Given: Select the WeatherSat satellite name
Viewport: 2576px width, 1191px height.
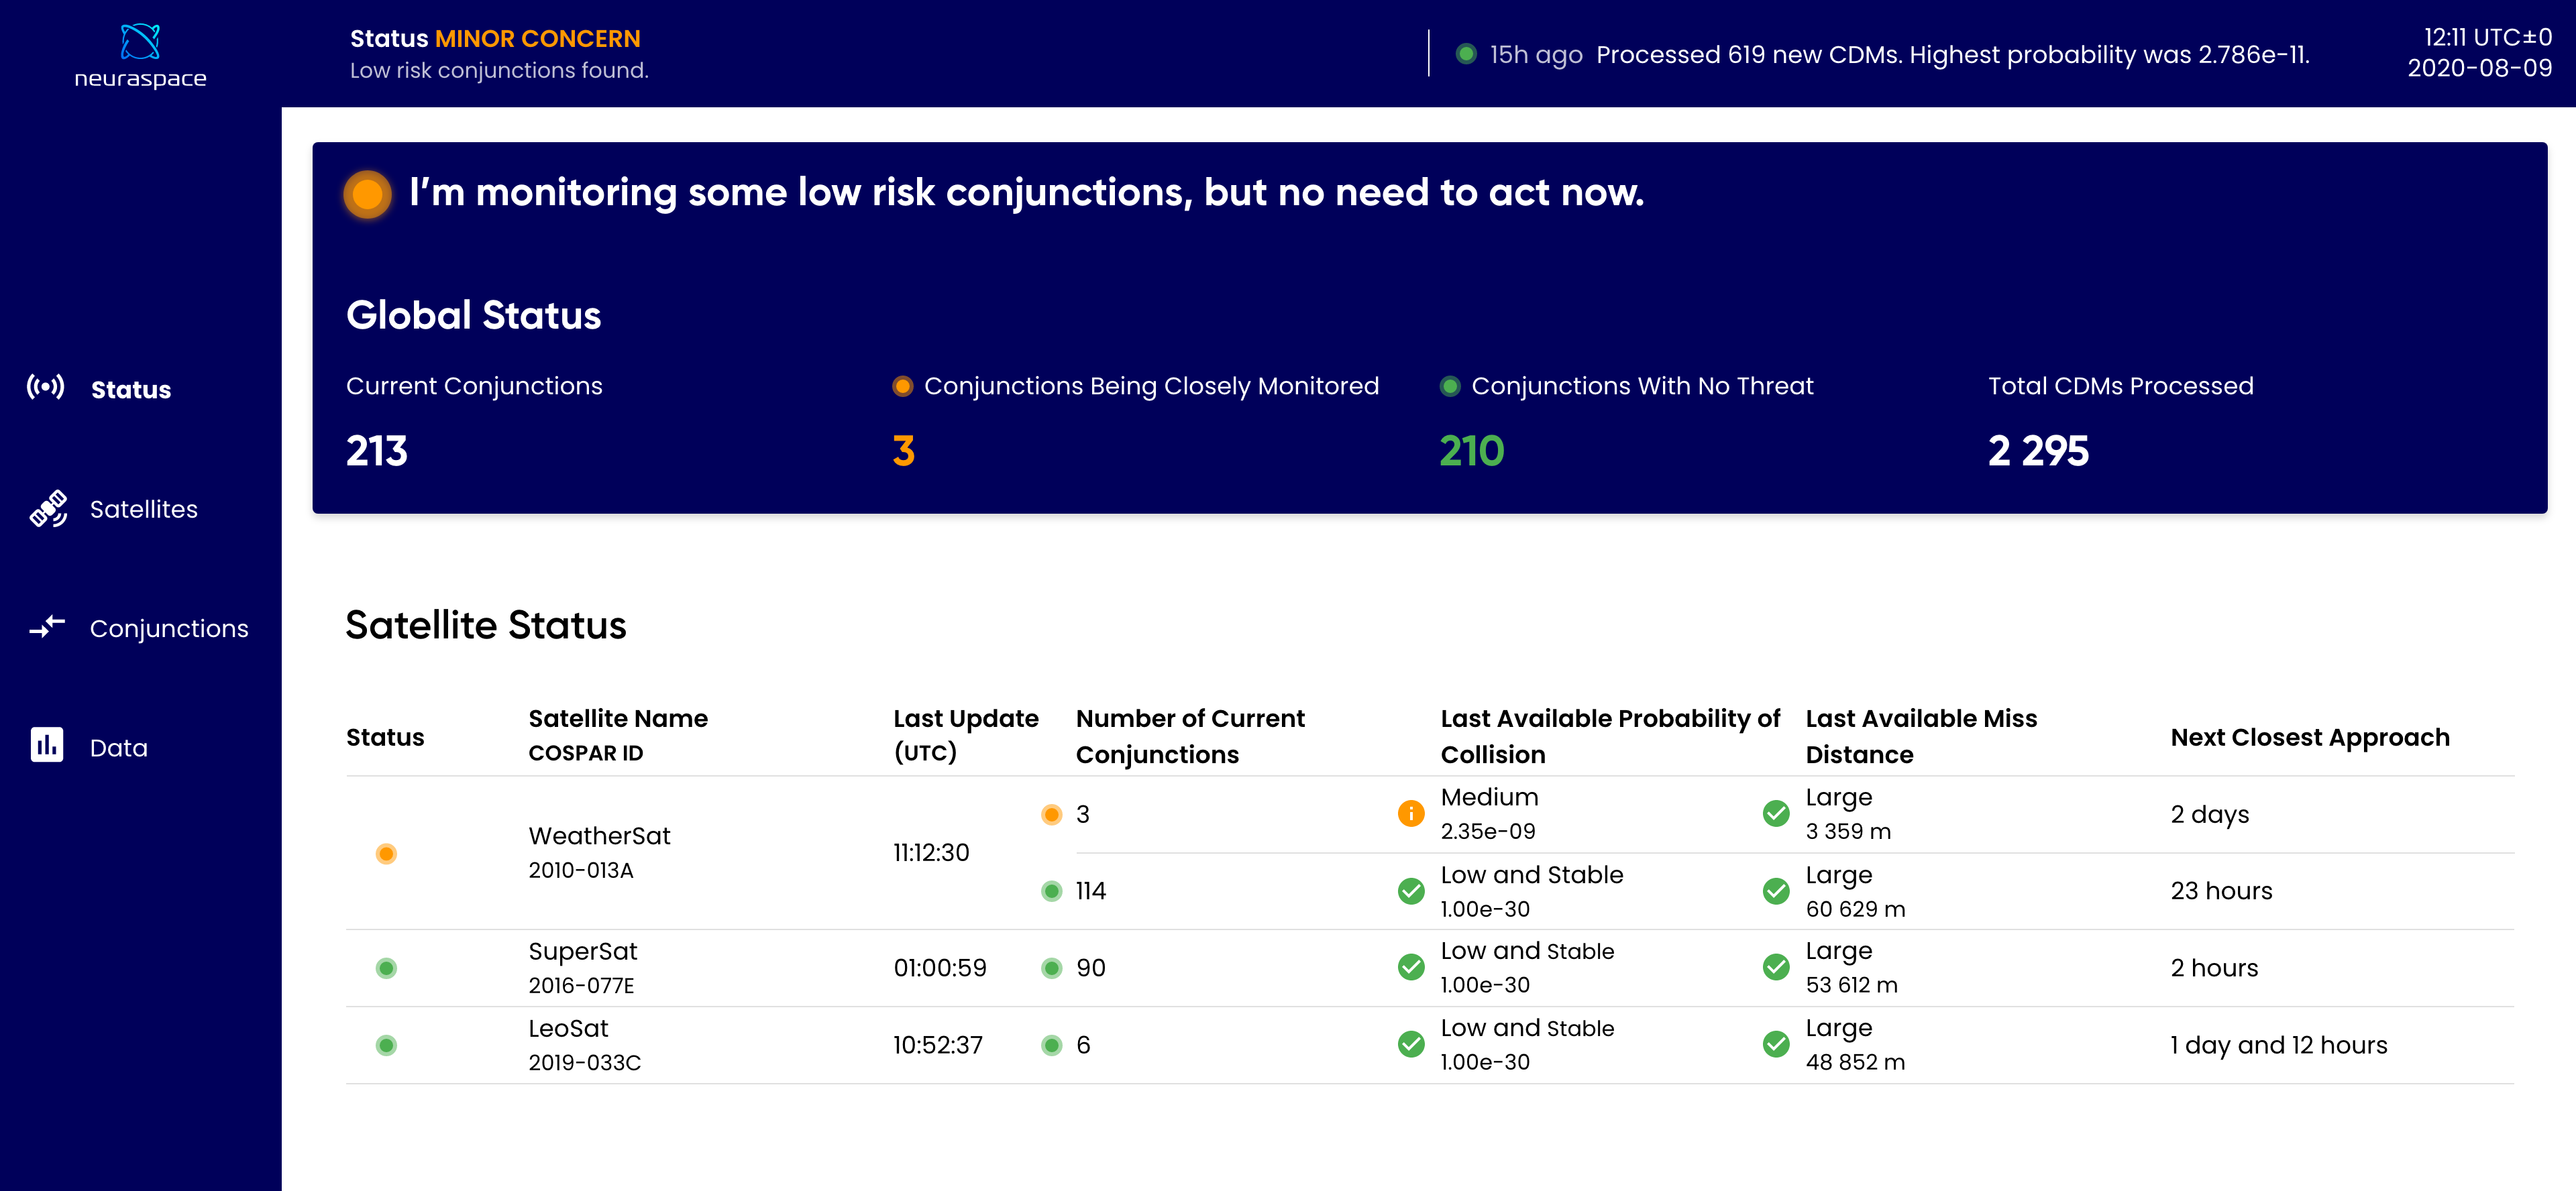Looking at the screenshot, I should coord(599,836).
